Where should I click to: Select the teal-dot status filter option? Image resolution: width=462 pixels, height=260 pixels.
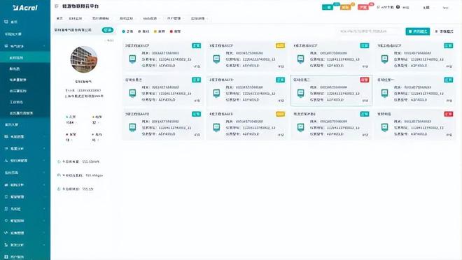click(x=127, y=31)
